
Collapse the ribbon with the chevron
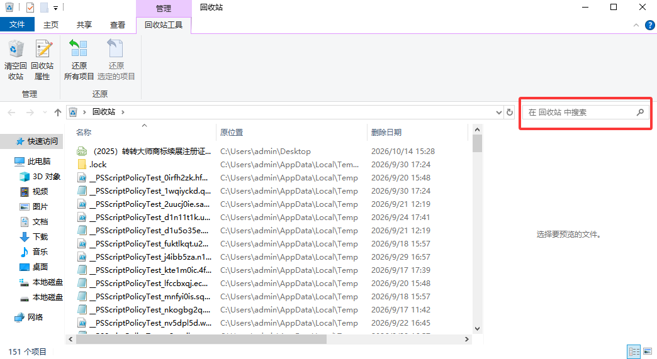(x=636, y=25)
